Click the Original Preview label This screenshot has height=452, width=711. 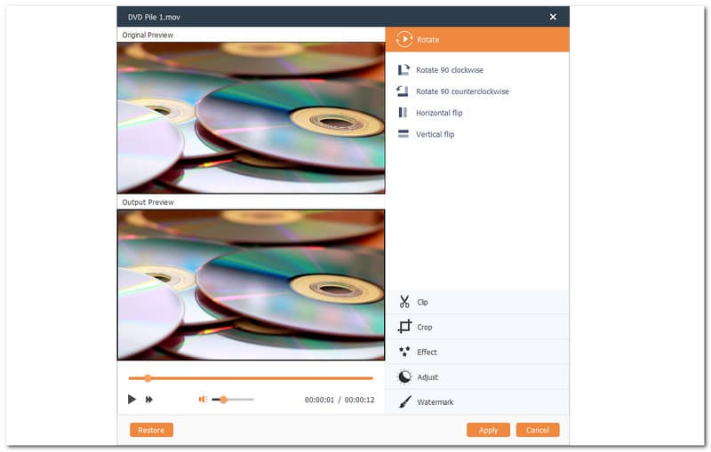(x=148, y=35)
